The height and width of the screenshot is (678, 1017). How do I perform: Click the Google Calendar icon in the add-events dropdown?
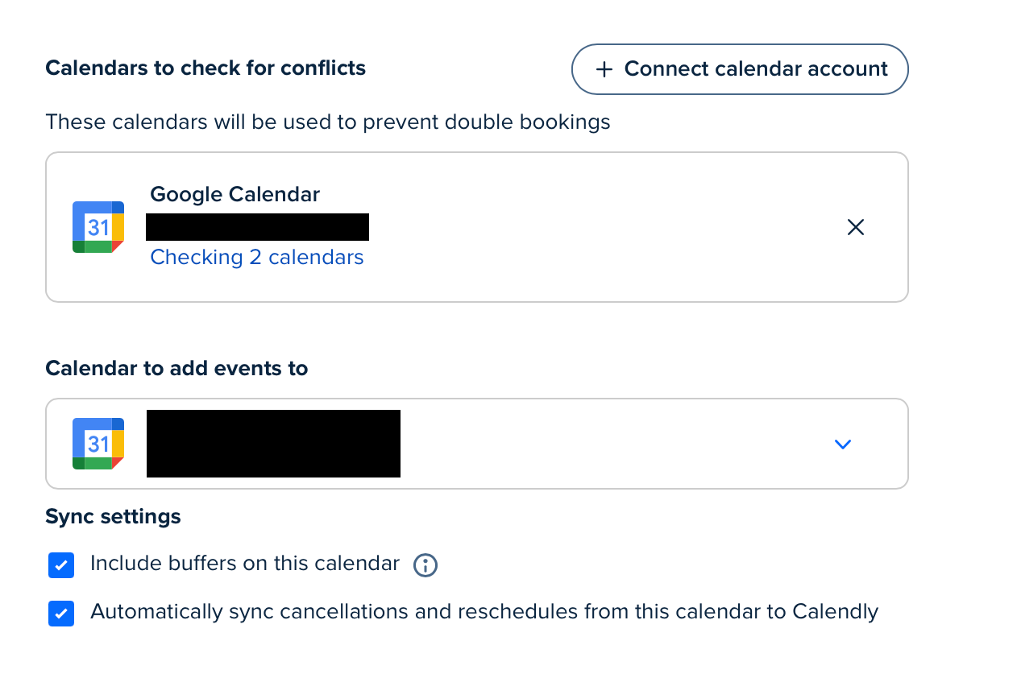coord(98,444)
